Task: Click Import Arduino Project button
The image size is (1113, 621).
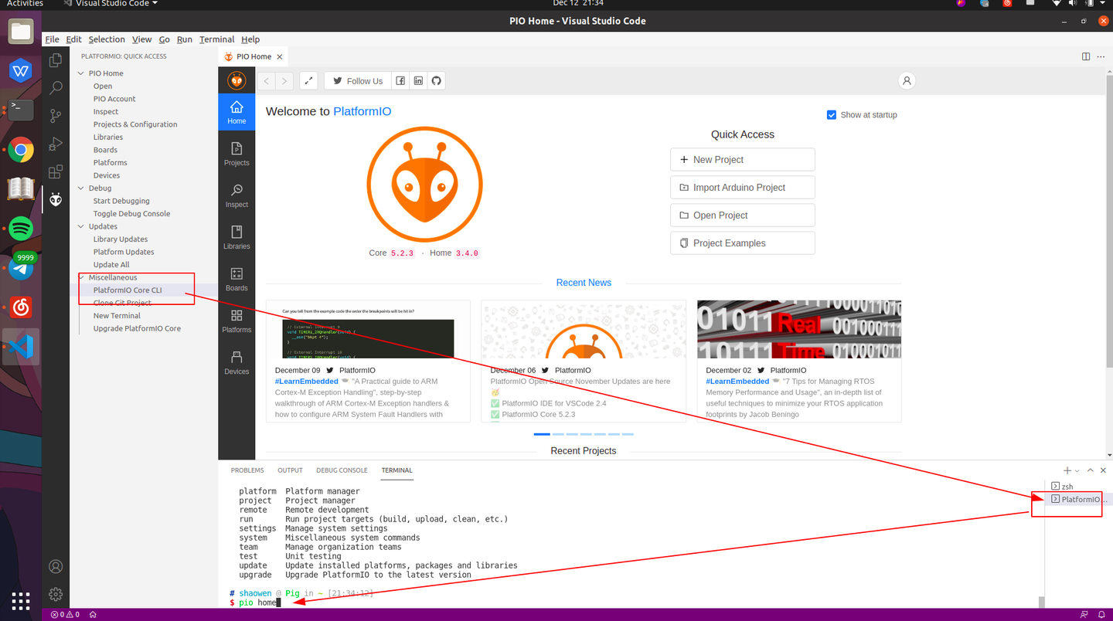Action: point(742,188)
